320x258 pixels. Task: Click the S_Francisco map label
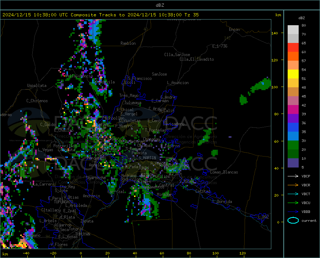coord(140,78)
